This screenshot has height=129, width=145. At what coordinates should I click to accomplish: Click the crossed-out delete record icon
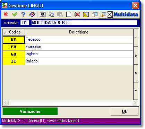(77, 14)
